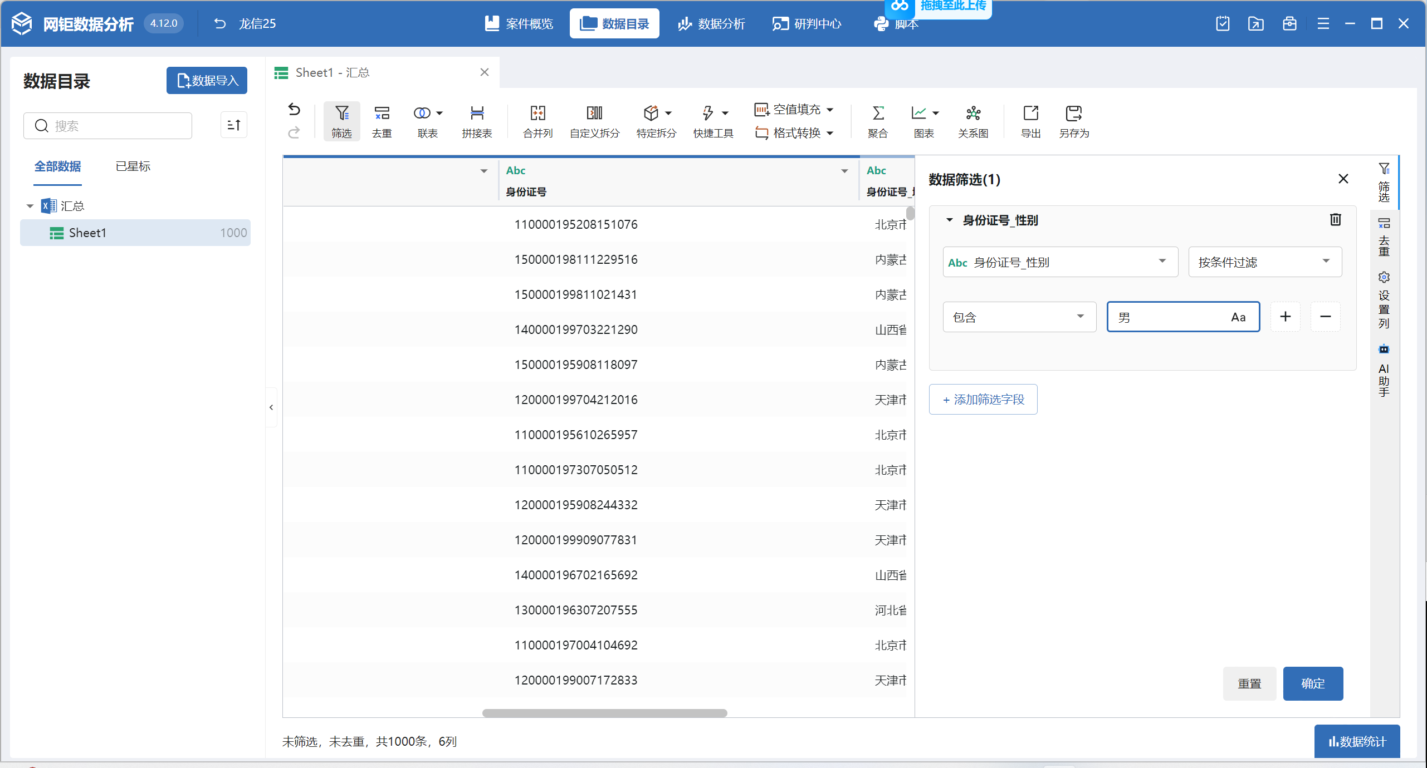Collapse the 汇总 tree node
The image size is (1427, 768).
(x=30, y=206)
